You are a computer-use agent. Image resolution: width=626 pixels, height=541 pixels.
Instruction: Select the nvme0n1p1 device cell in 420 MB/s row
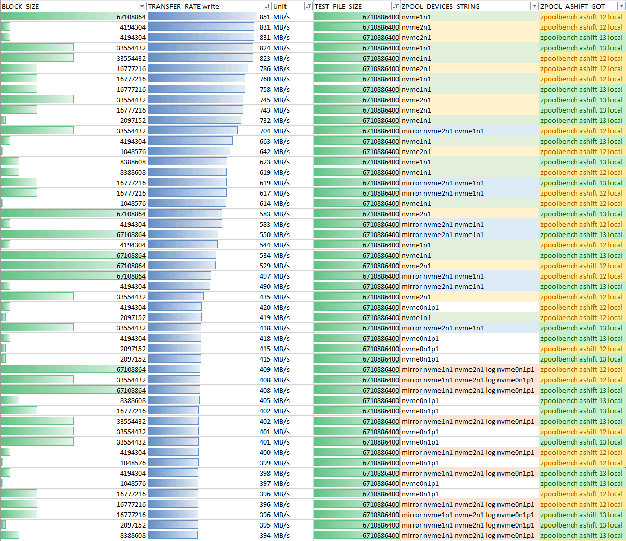(x=470, y=307)
